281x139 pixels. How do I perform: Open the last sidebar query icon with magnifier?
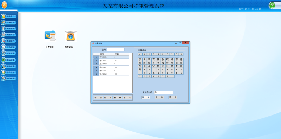pyautogui.click(x=3, y=78)
